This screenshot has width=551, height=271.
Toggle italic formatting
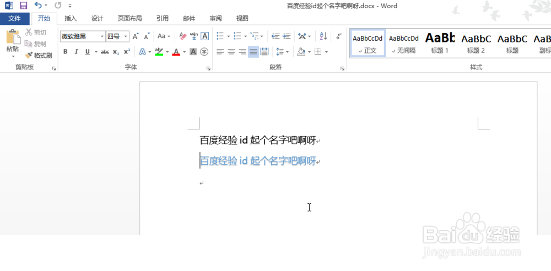(76, 52)
